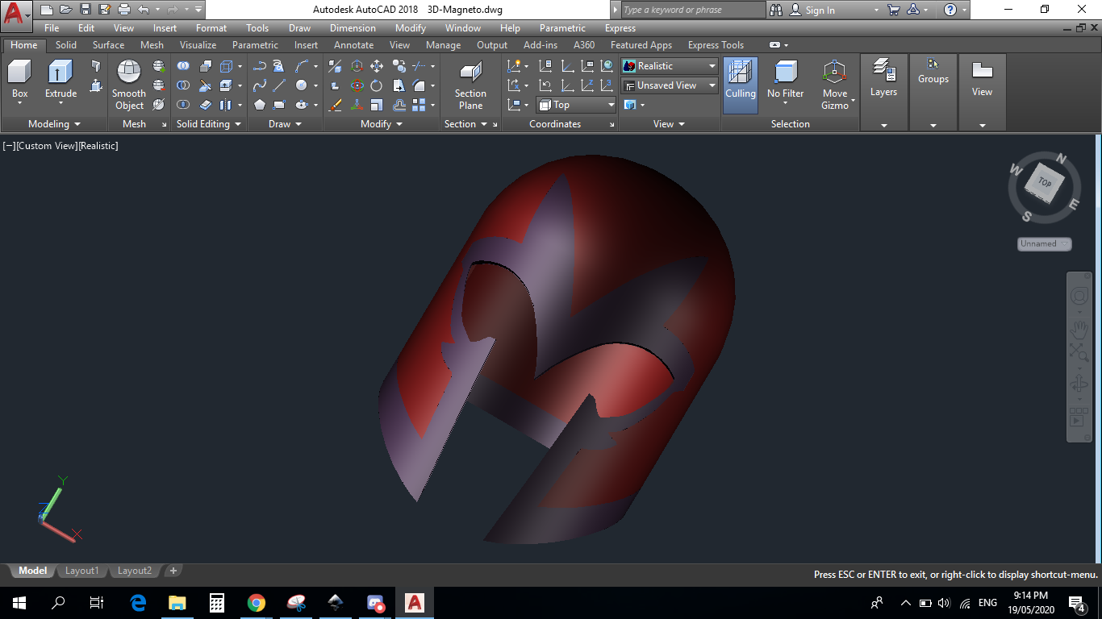Open the AutoCAD application menu
The width and height of the screenshot is (1102, 619).
17,15
